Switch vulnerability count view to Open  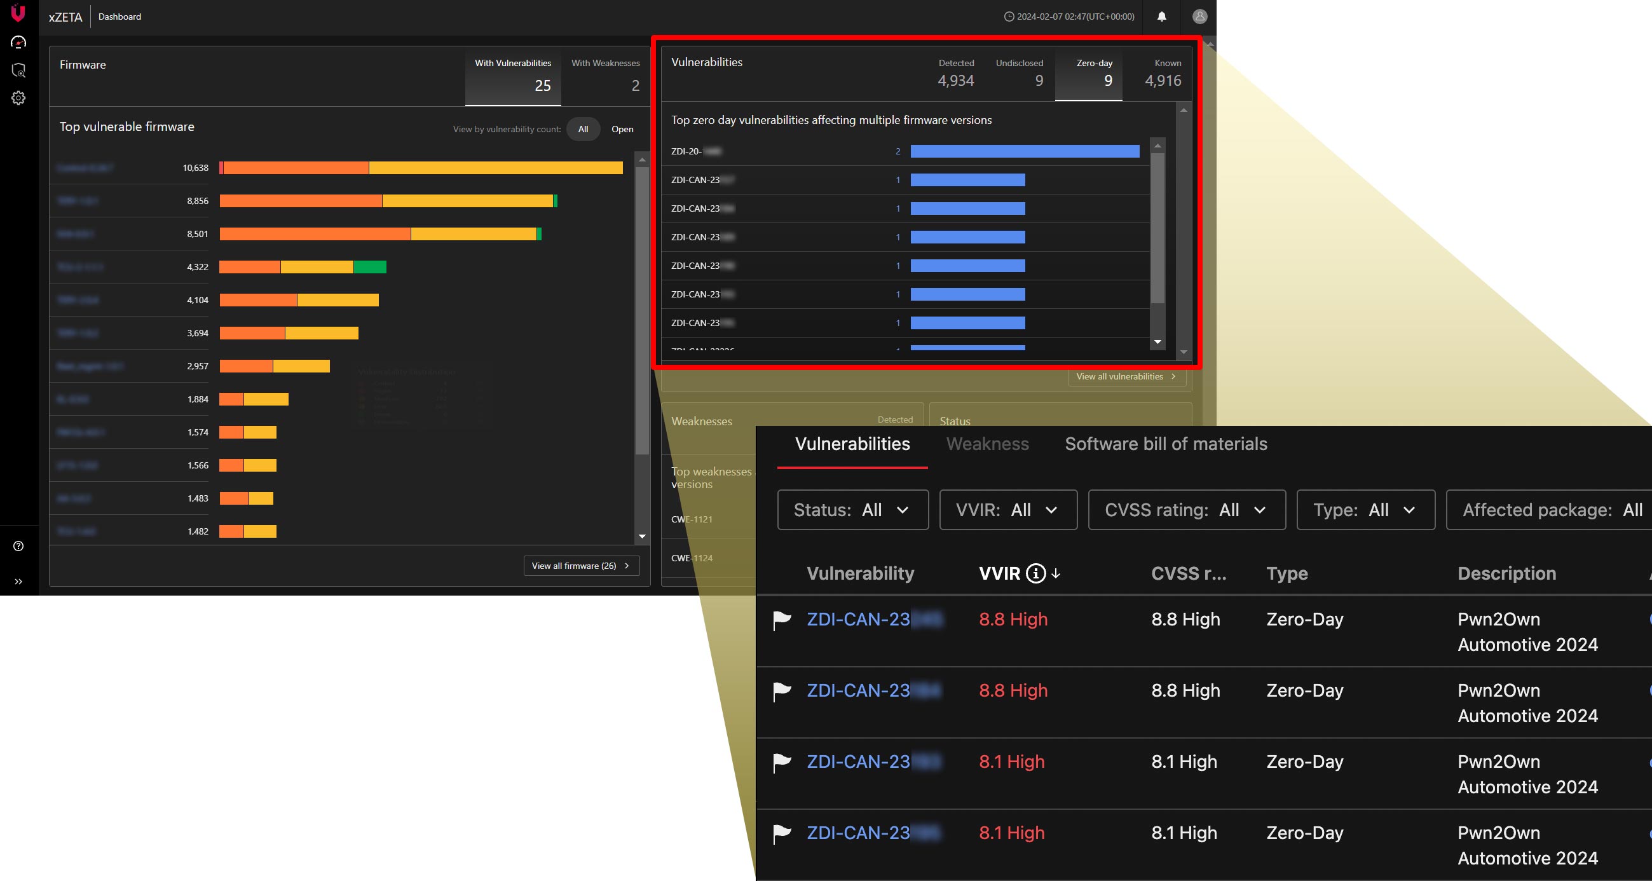point(622,129)
